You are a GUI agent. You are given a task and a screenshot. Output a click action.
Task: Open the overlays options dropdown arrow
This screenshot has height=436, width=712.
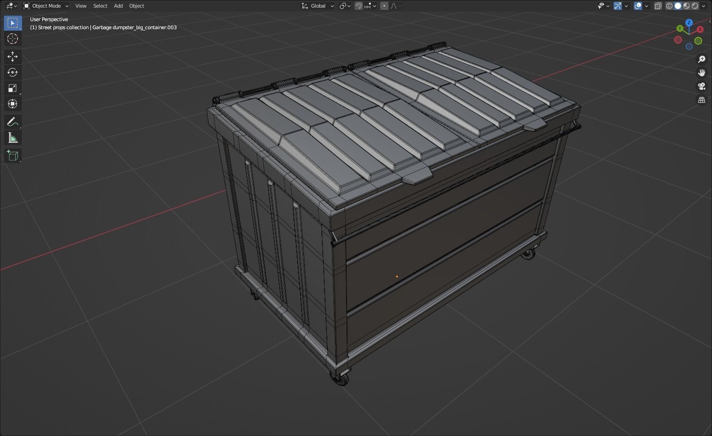[646, 6]
